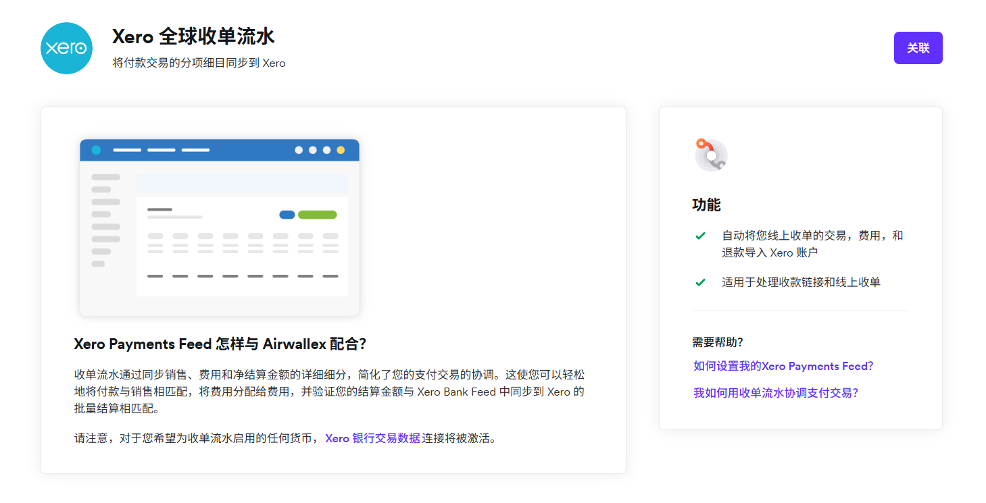The width and height of the screenshot is (986, 503).
Task: Click the Xero 全球收单流水 page title
Action: pyautogui.click(x=193, y=36)
